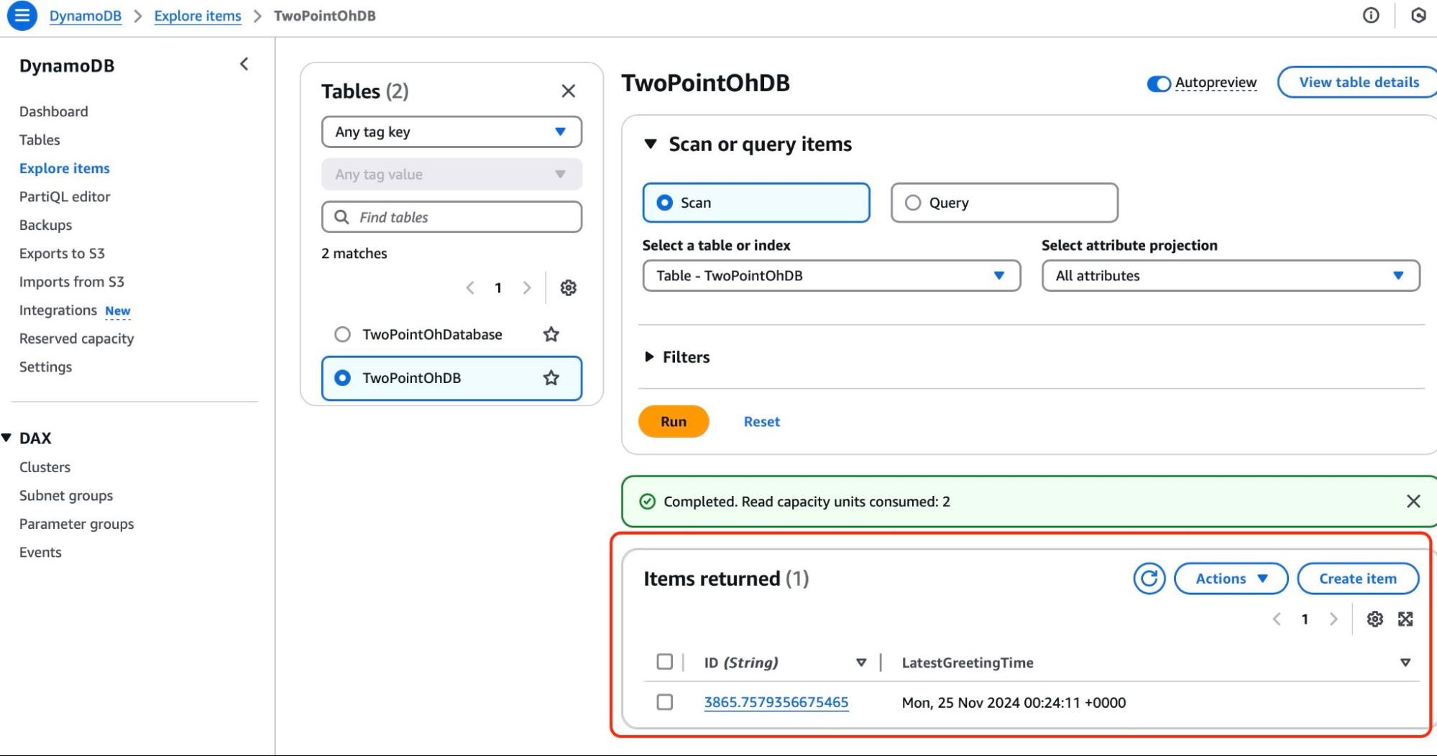
Task: Go to previous page of tables list
Action: tap(469, 288)
